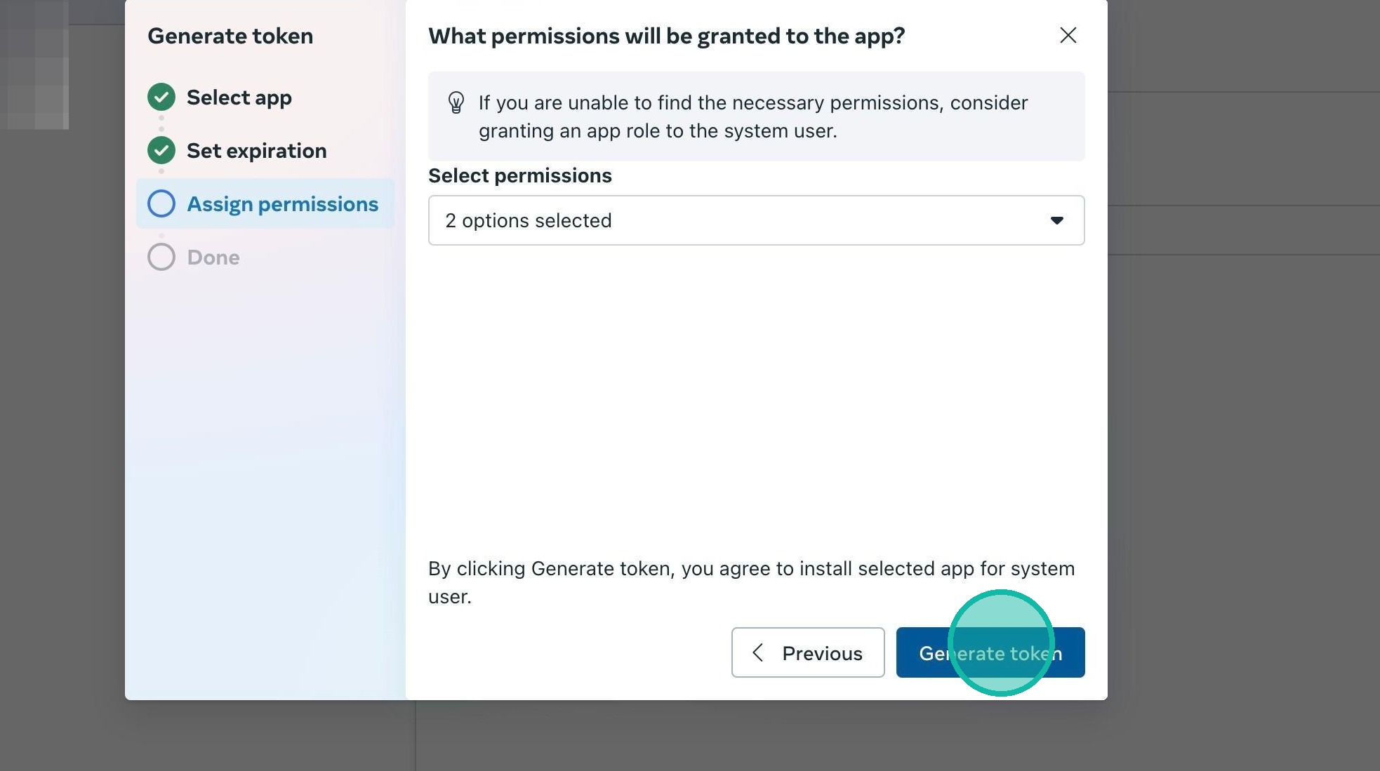The image size is (1380, 771).
Task: Click the blue circle beside Assign permissions
Action: pos(161,203)
